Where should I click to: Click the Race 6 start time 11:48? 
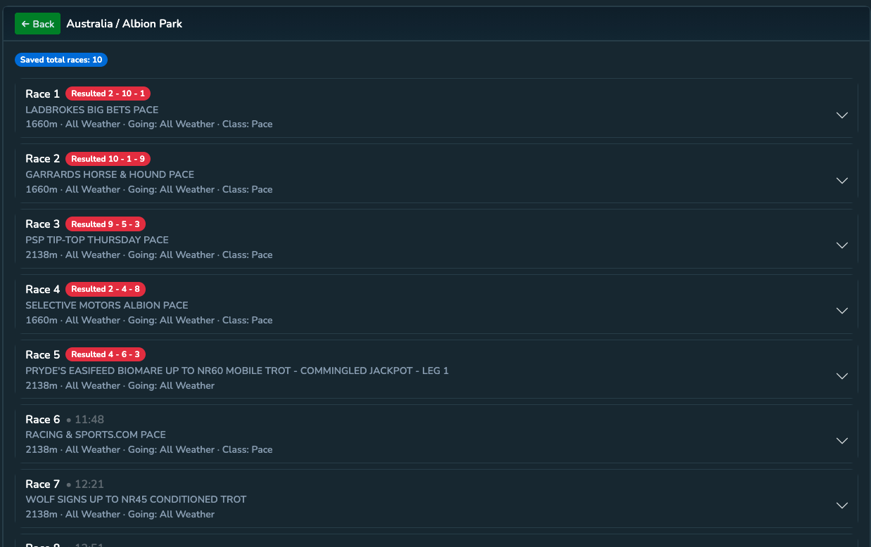click(x=89, y=420)
